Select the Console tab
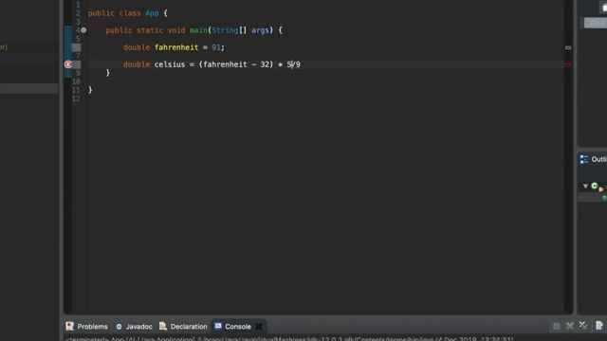The image size is (607, 341). [232, 326]
